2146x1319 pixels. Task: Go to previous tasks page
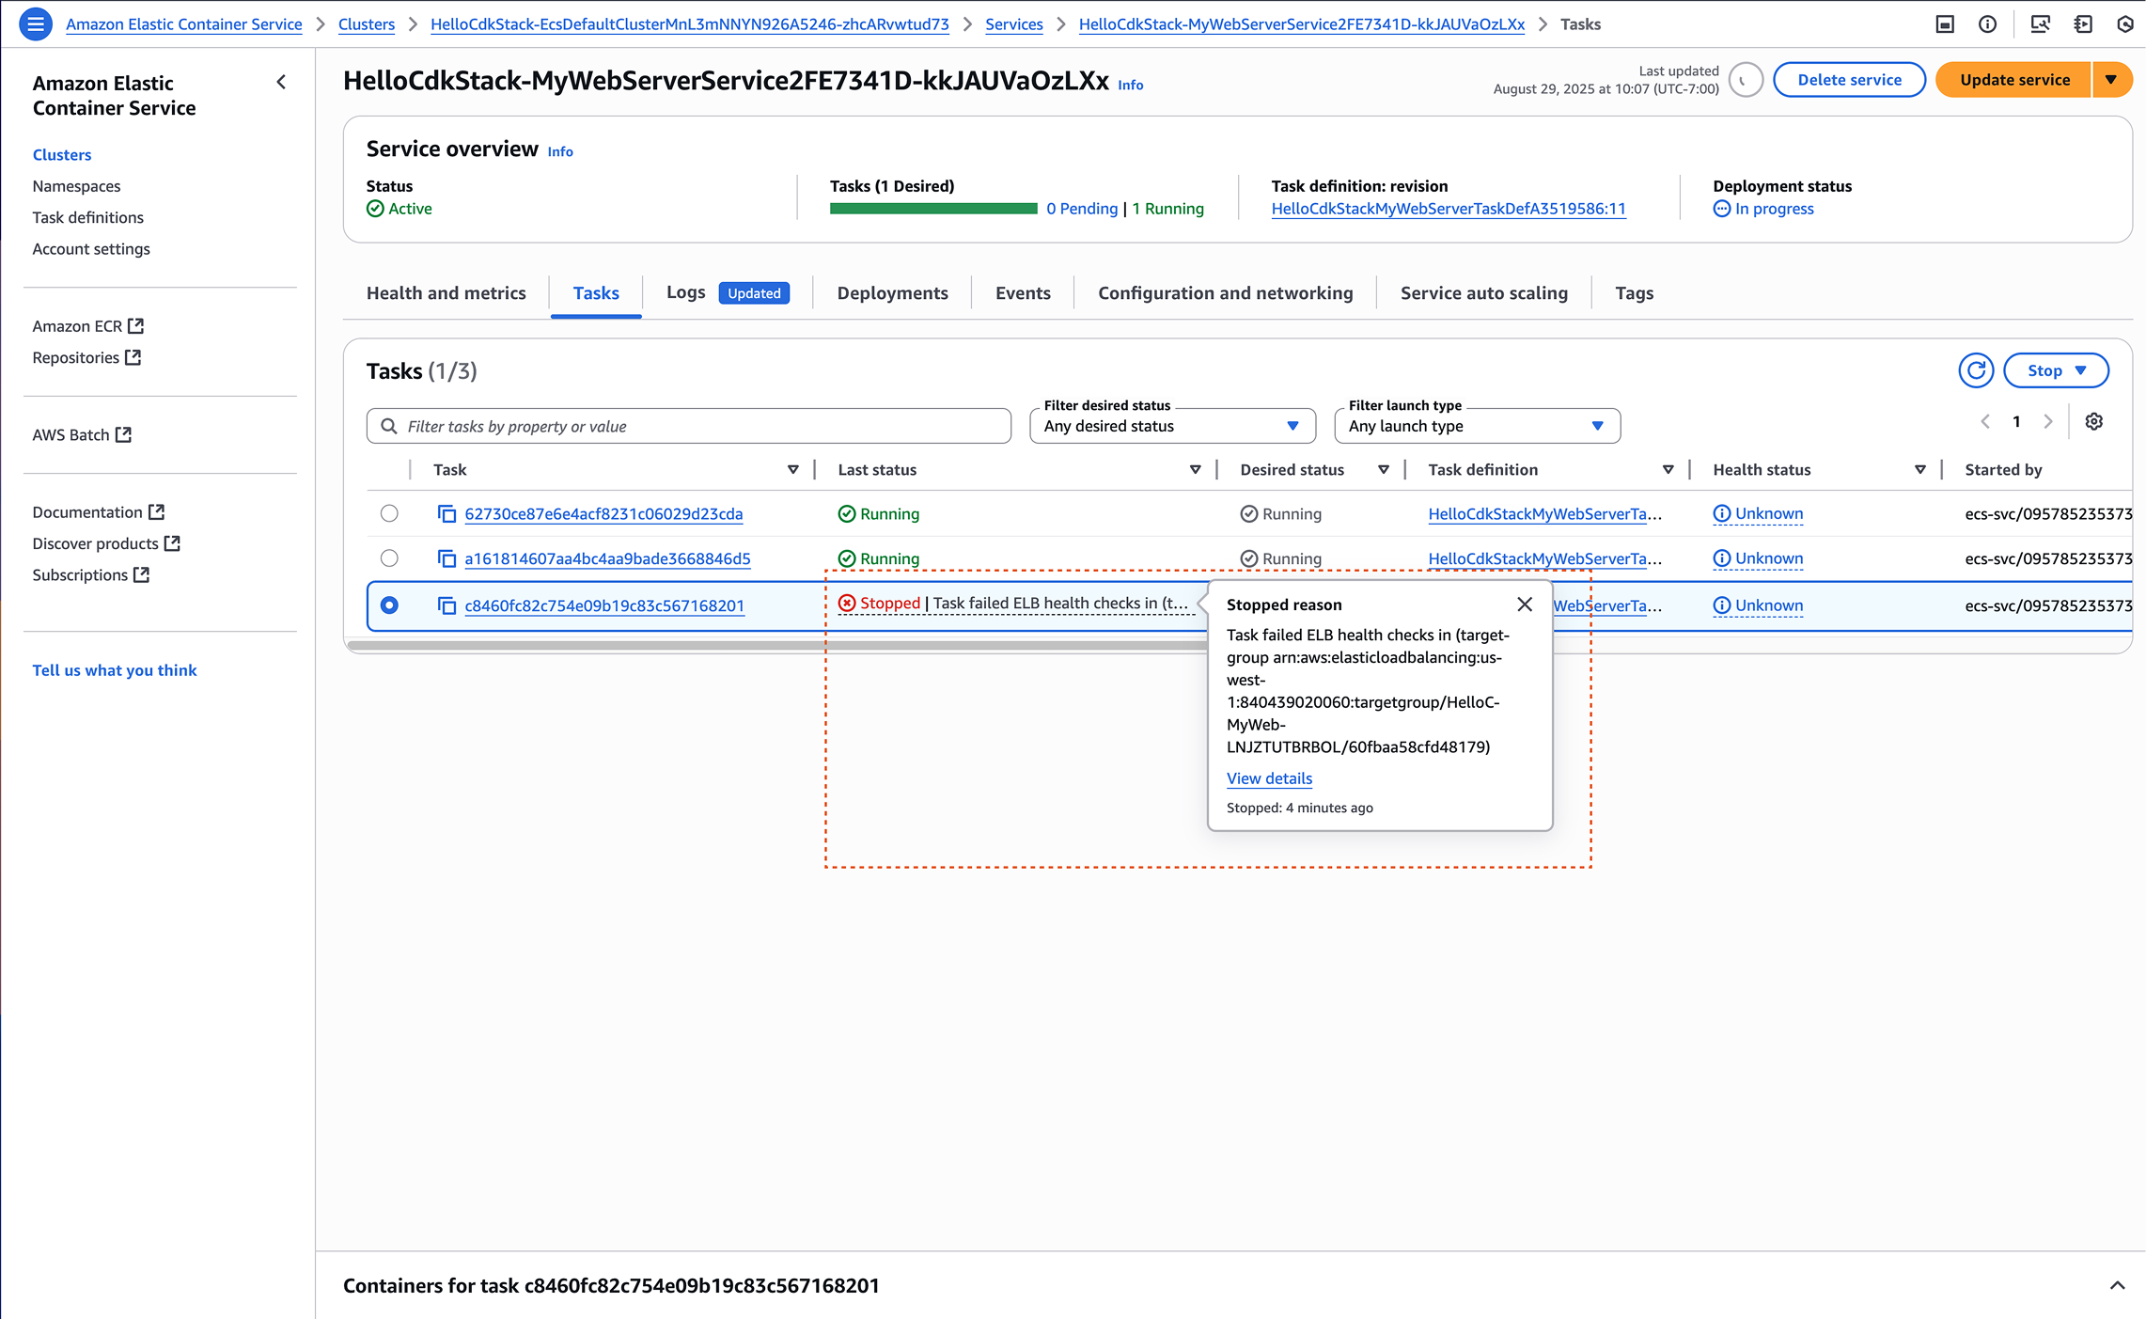point(1985,422)
